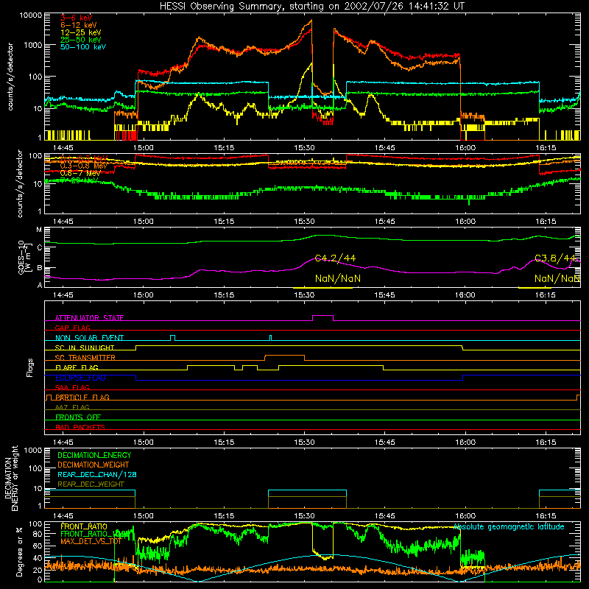Select the cyan 50-100 keV legend label
This screenshot has width=589, height=589.
[83, 47]
